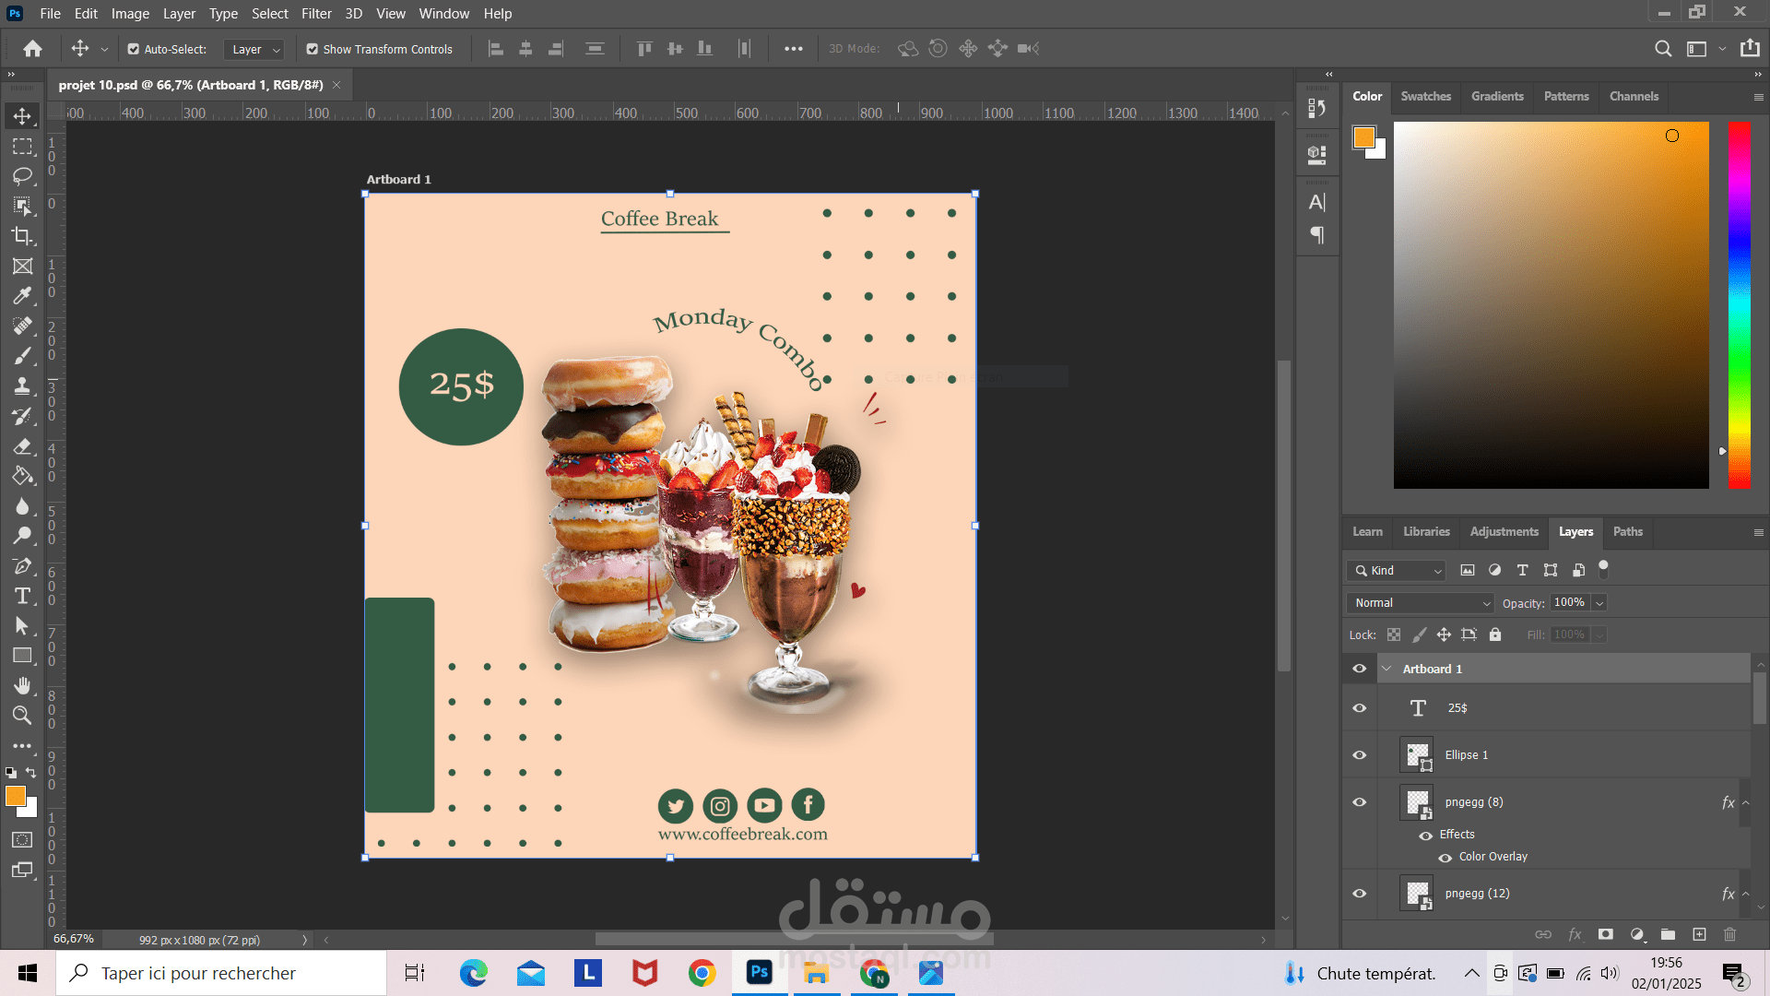Select the Horizontal Type tool

pos(22,596)
